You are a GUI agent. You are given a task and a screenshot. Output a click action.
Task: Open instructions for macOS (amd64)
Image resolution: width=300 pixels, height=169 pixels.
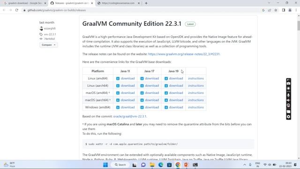click(196, 93)
